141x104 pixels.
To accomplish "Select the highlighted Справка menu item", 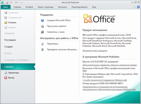I will (18, 67).
